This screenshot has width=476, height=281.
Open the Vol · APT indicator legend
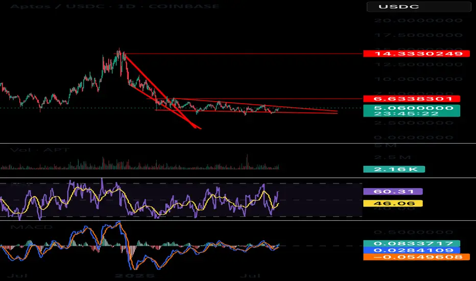(40, 150)
